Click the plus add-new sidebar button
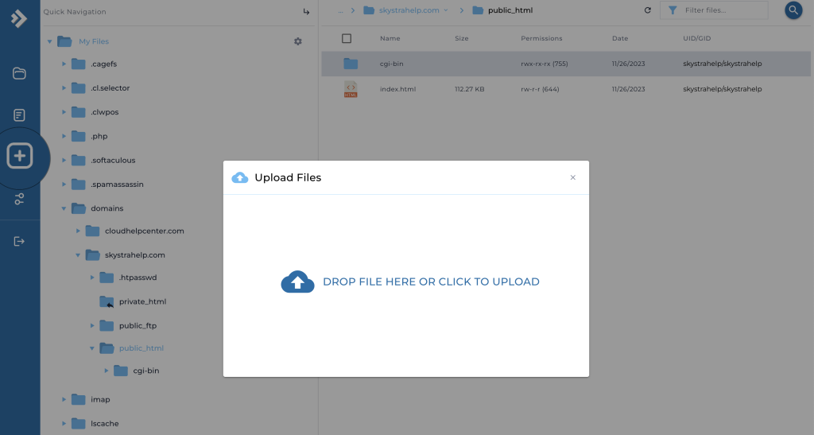Screen dimensions: 814x435 [x=20, y=157]
